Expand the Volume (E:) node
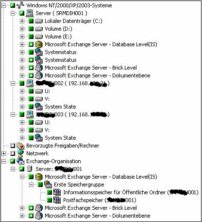Image resolution: width=202 pixels, height=222 pixels. coord(22,37)
